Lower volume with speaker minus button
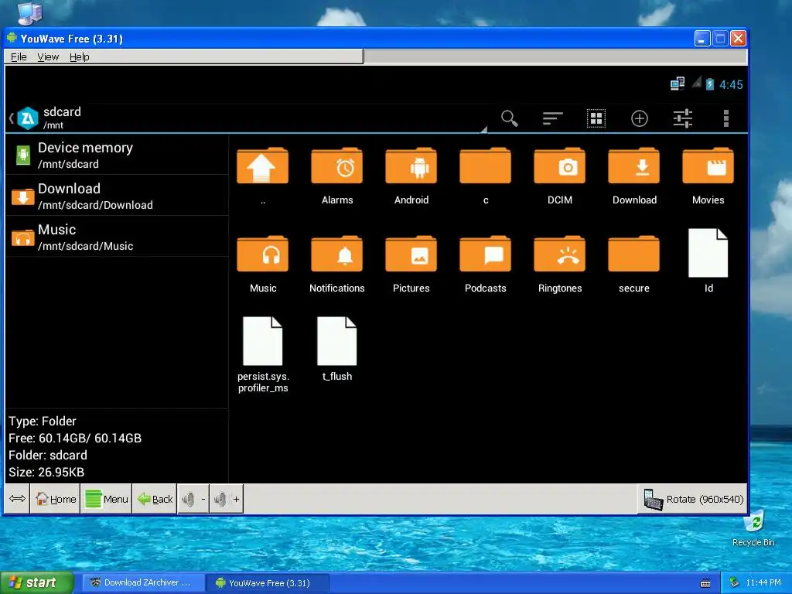 pyautogui.click(x=193, y=499)
